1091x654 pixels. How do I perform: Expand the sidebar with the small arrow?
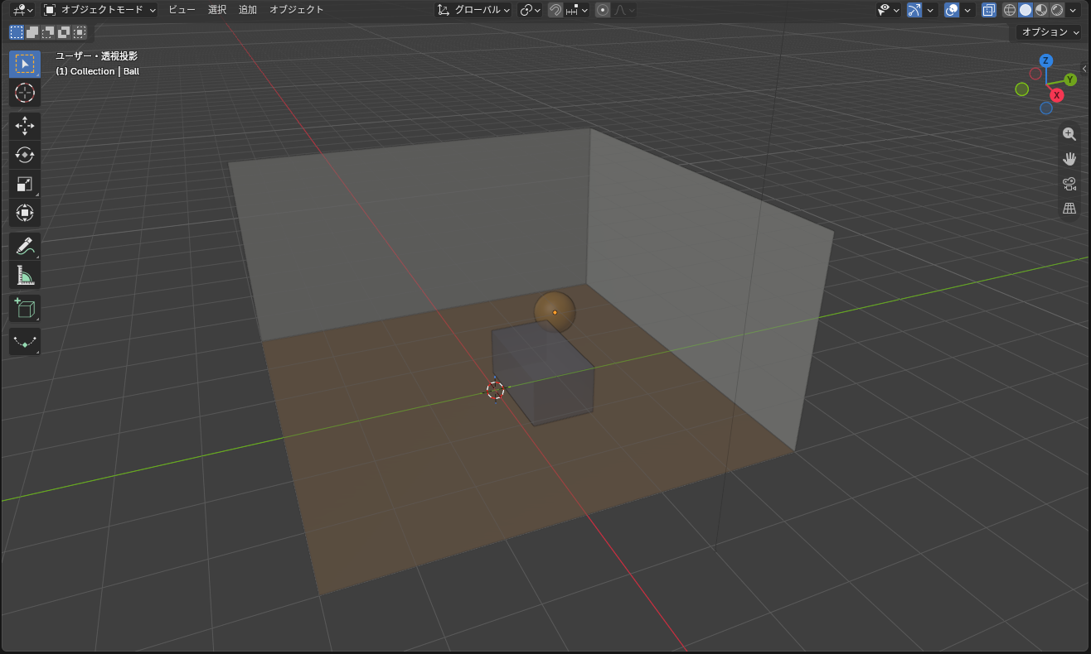pyautogui.click(x=1085, y=69)
